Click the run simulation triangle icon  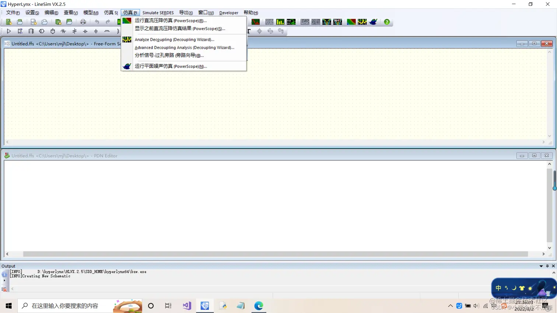pos(9,31)
